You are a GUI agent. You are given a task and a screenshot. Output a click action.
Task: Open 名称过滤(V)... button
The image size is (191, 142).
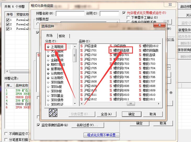point(88,125)
